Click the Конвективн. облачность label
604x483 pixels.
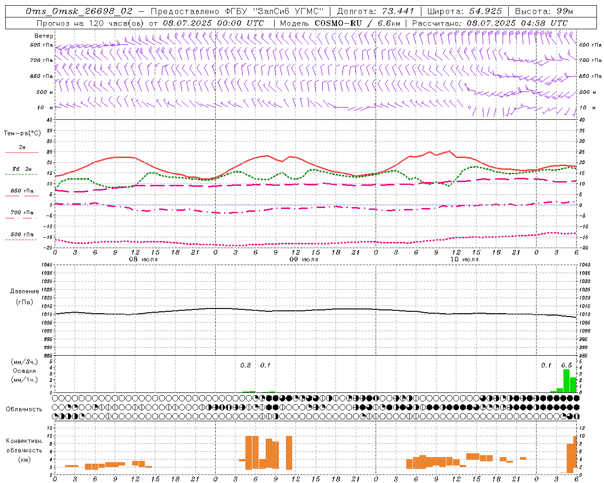point(24,446)
